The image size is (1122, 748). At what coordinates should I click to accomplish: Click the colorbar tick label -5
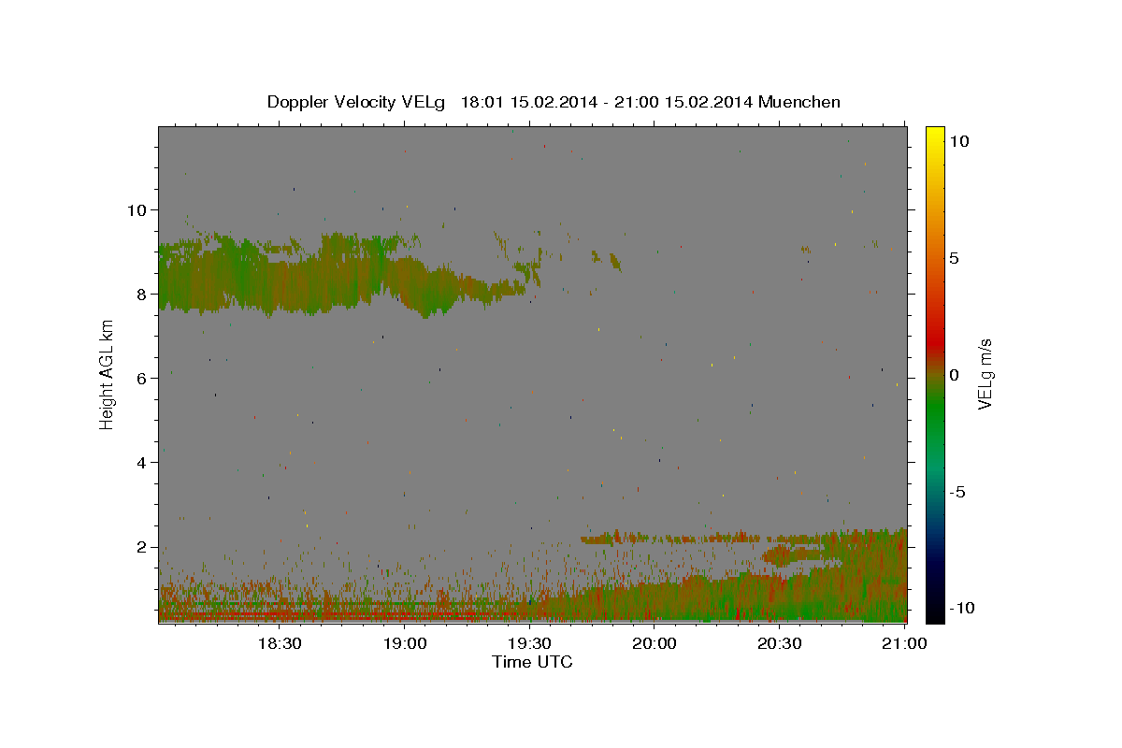click(957, 492)
